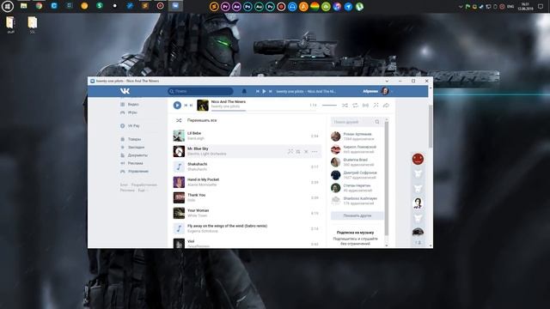550x309 pixels.
Task: Click the show friends button
Action: click(357, 215)
